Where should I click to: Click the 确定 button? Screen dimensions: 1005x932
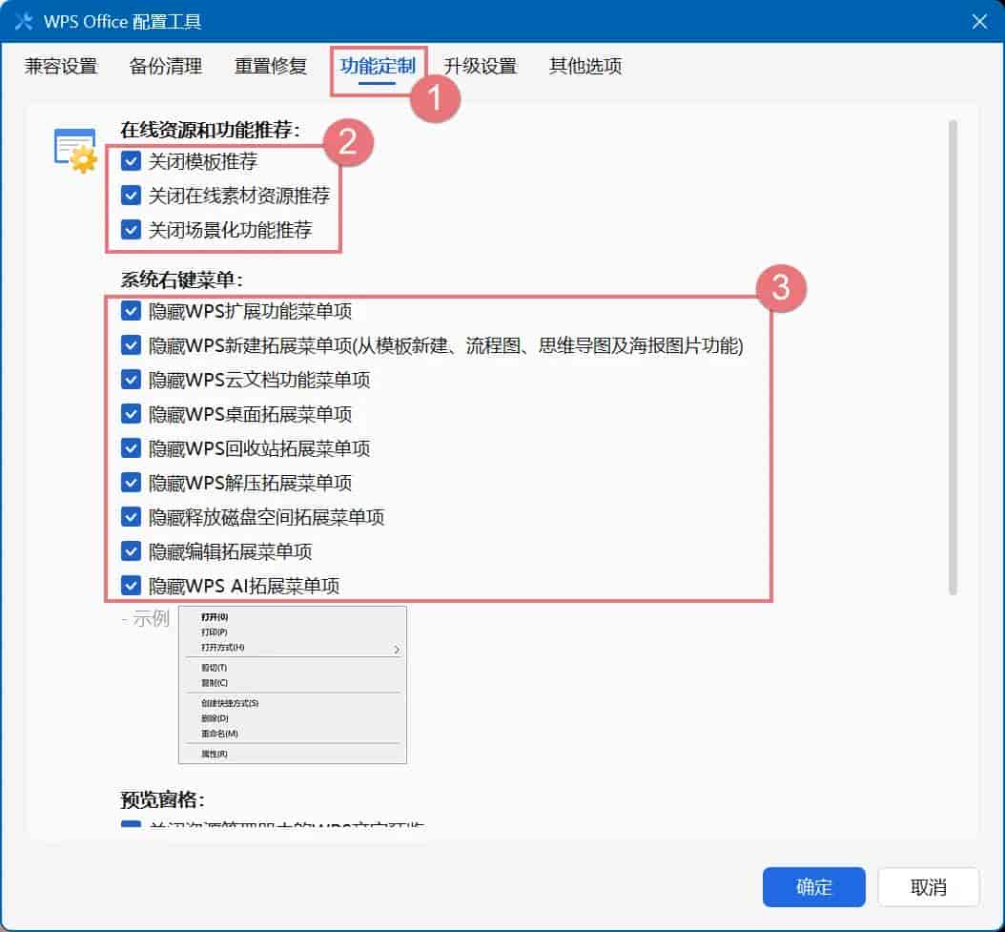click(x=813, y=887)
